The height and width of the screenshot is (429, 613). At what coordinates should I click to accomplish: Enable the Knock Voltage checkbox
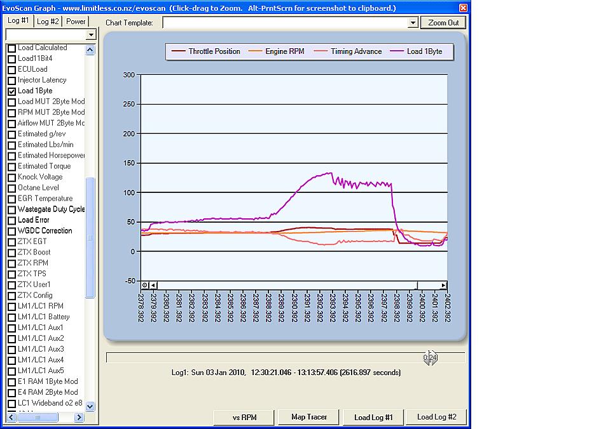point(11,177)
